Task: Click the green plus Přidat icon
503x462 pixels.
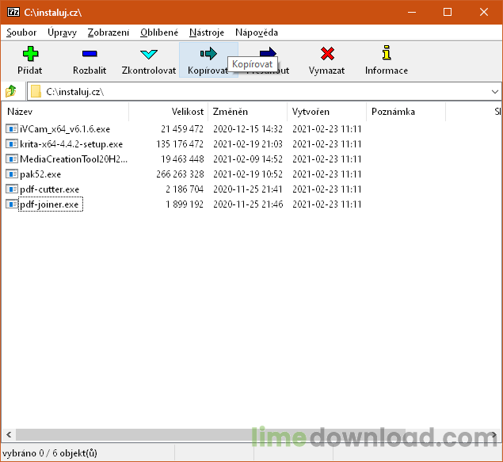Action: pyautogui.click(x=30, y=54)
